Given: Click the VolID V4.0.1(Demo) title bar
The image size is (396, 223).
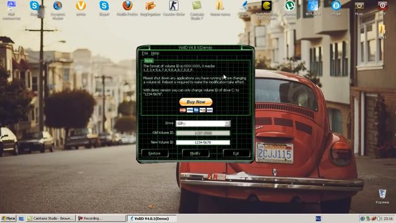Looking at the screenshot, I should click(x=196, y=48).
